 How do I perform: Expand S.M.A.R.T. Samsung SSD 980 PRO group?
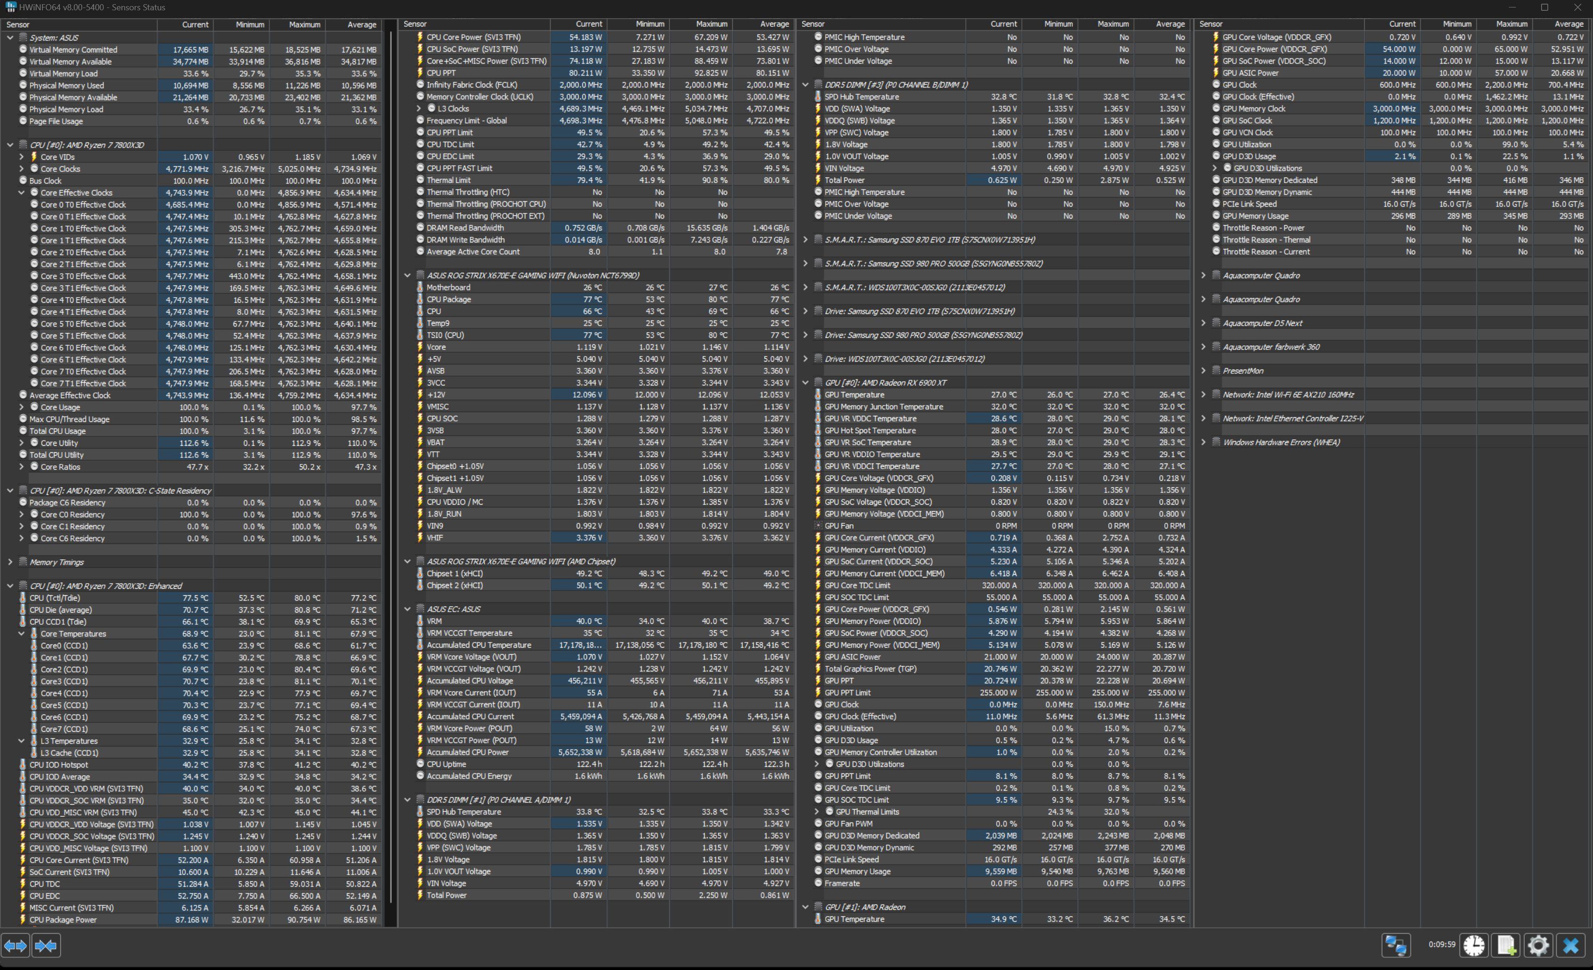[x=806, y=263]
